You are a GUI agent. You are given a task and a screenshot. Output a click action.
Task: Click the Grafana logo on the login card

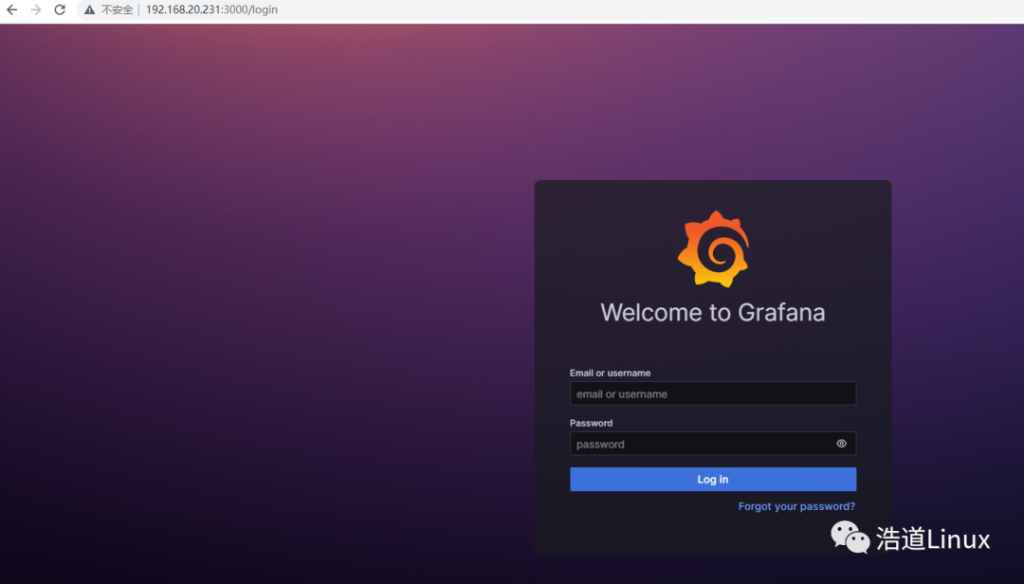713,249
